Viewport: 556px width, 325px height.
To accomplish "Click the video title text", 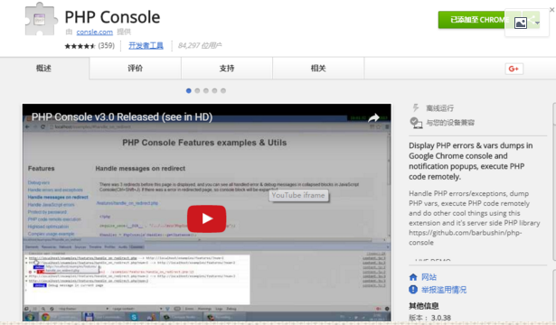I will (x=122, y=117).
